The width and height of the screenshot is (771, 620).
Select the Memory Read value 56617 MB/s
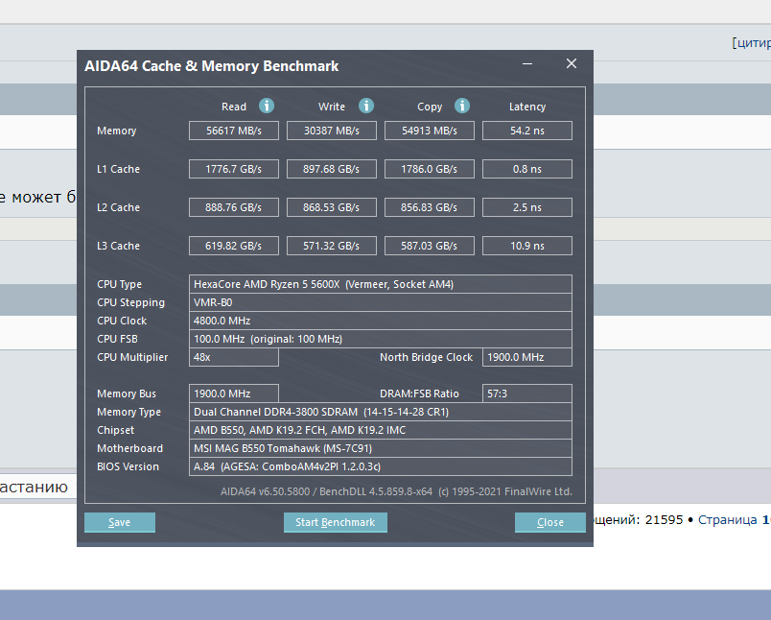[234, 131]
